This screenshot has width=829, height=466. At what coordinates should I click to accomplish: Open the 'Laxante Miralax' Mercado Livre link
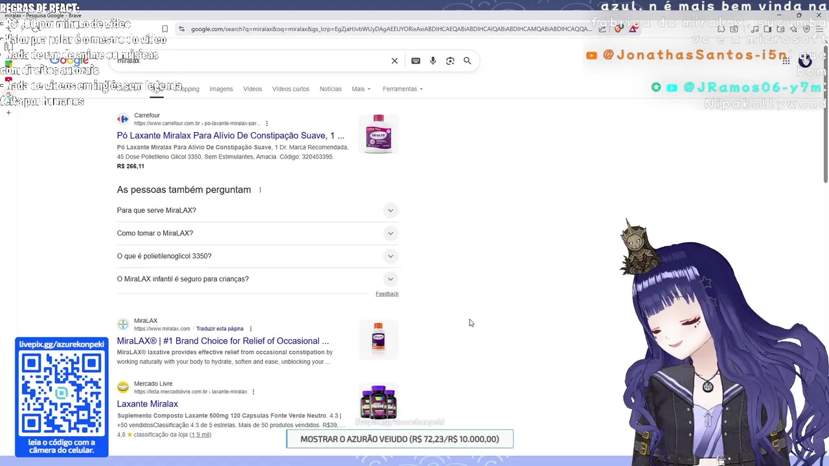pos(148,404)
